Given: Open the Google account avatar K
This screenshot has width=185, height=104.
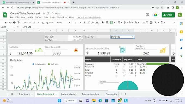Looking at the screenshot, I should point(180,15).
